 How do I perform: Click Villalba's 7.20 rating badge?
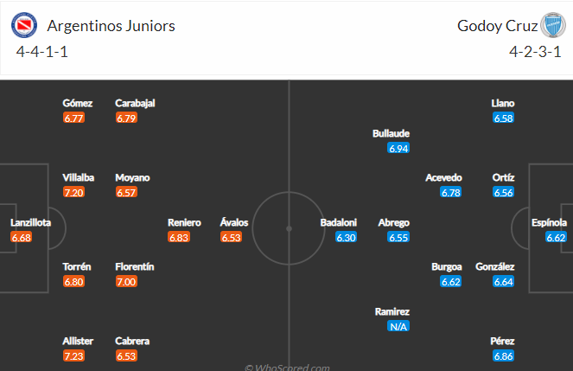73,192
